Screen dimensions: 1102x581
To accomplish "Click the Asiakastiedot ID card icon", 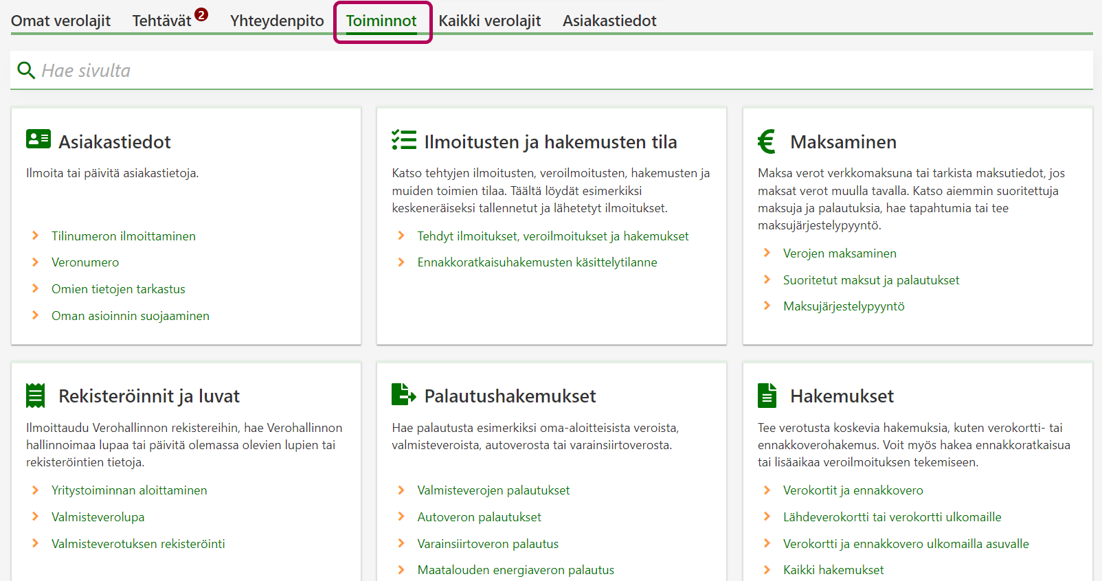I will (38, 139).
